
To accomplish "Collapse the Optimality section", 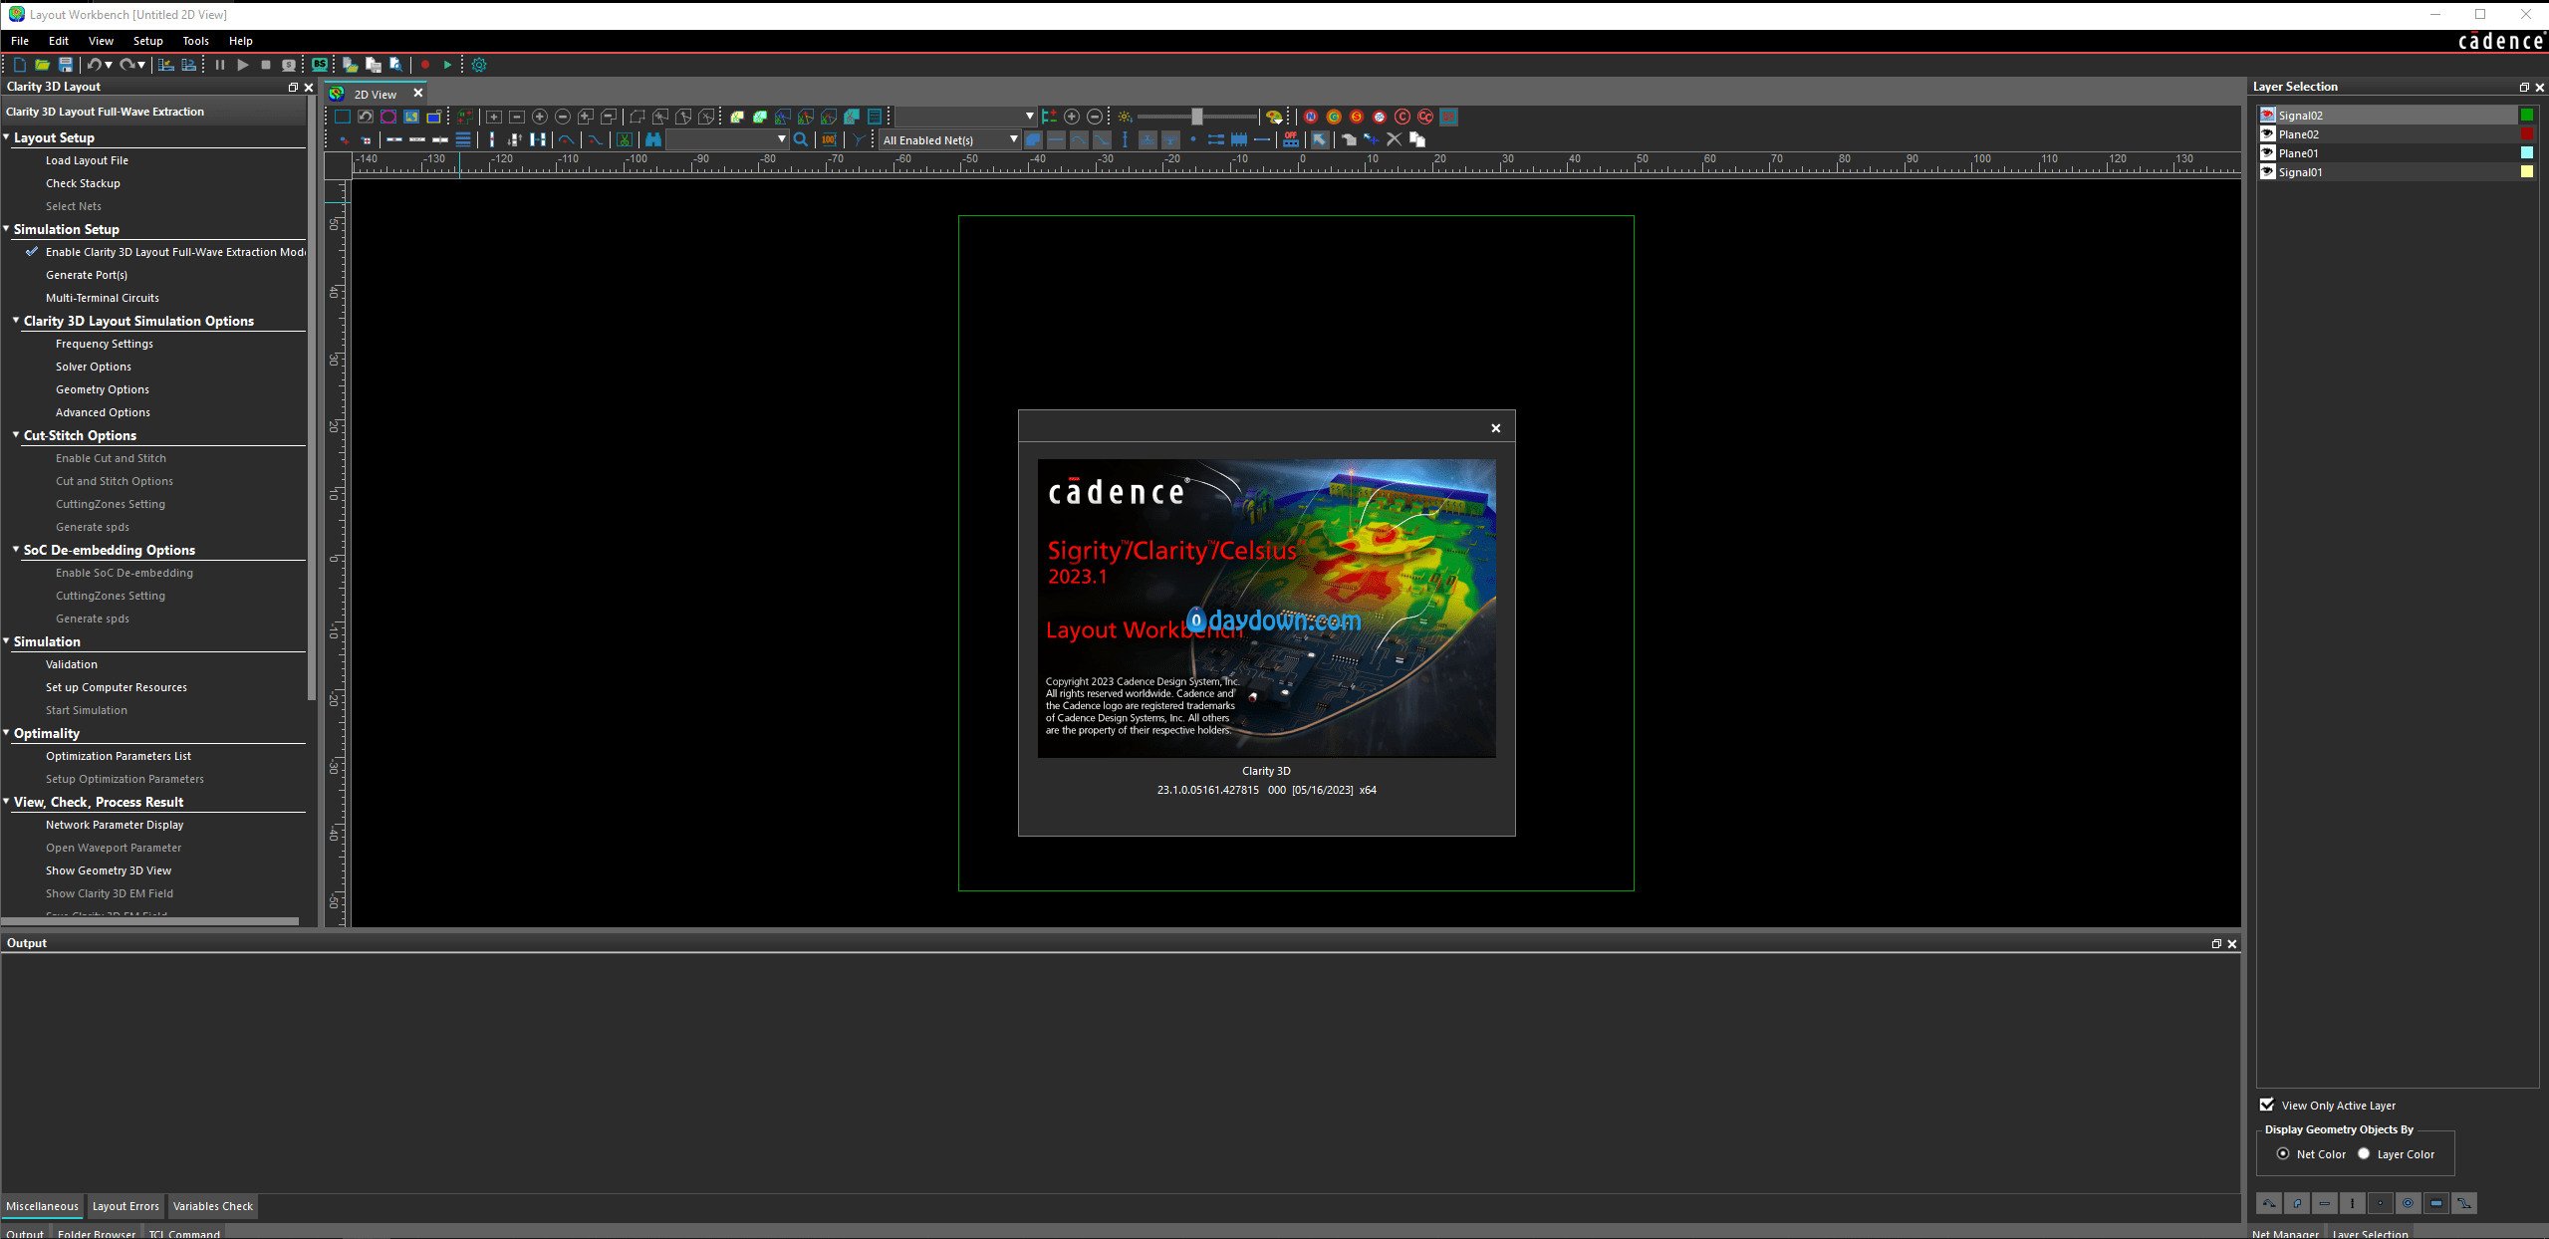I will coord(6,732).
